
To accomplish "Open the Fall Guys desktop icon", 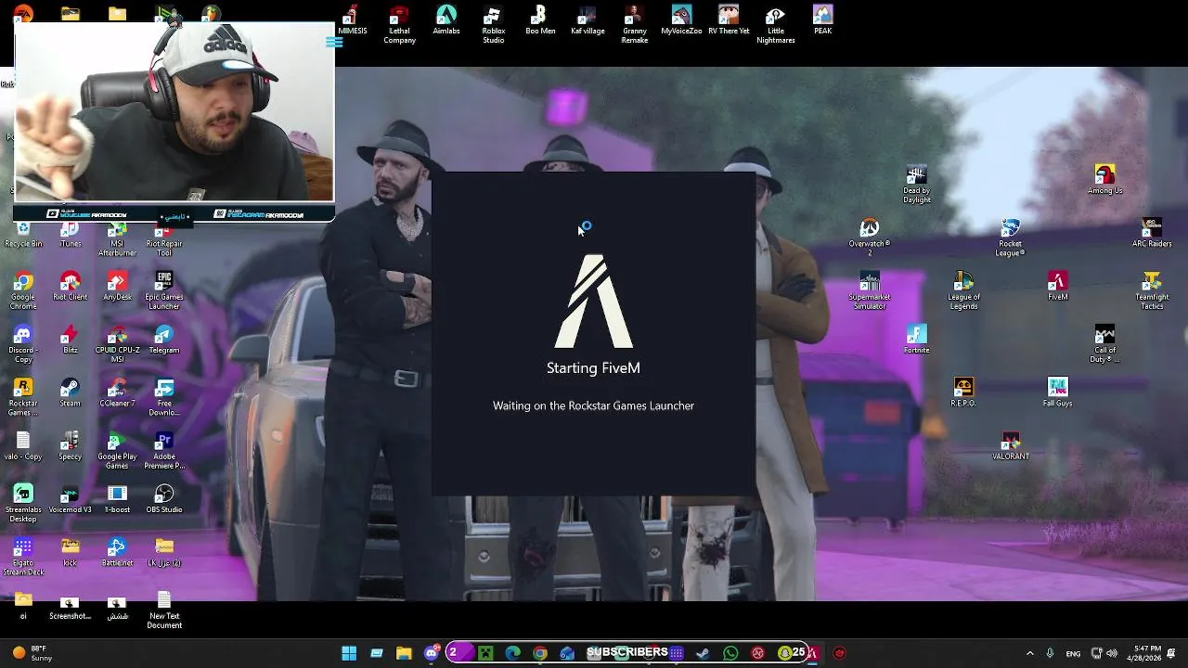I will [x=1057, y=392].
